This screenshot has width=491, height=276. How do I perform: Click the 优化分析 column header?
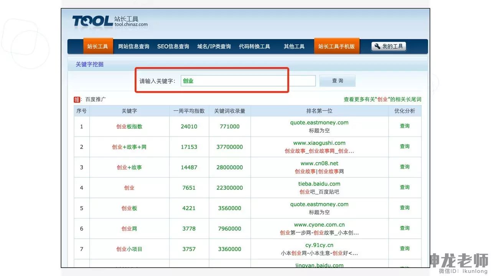[405, 111]
